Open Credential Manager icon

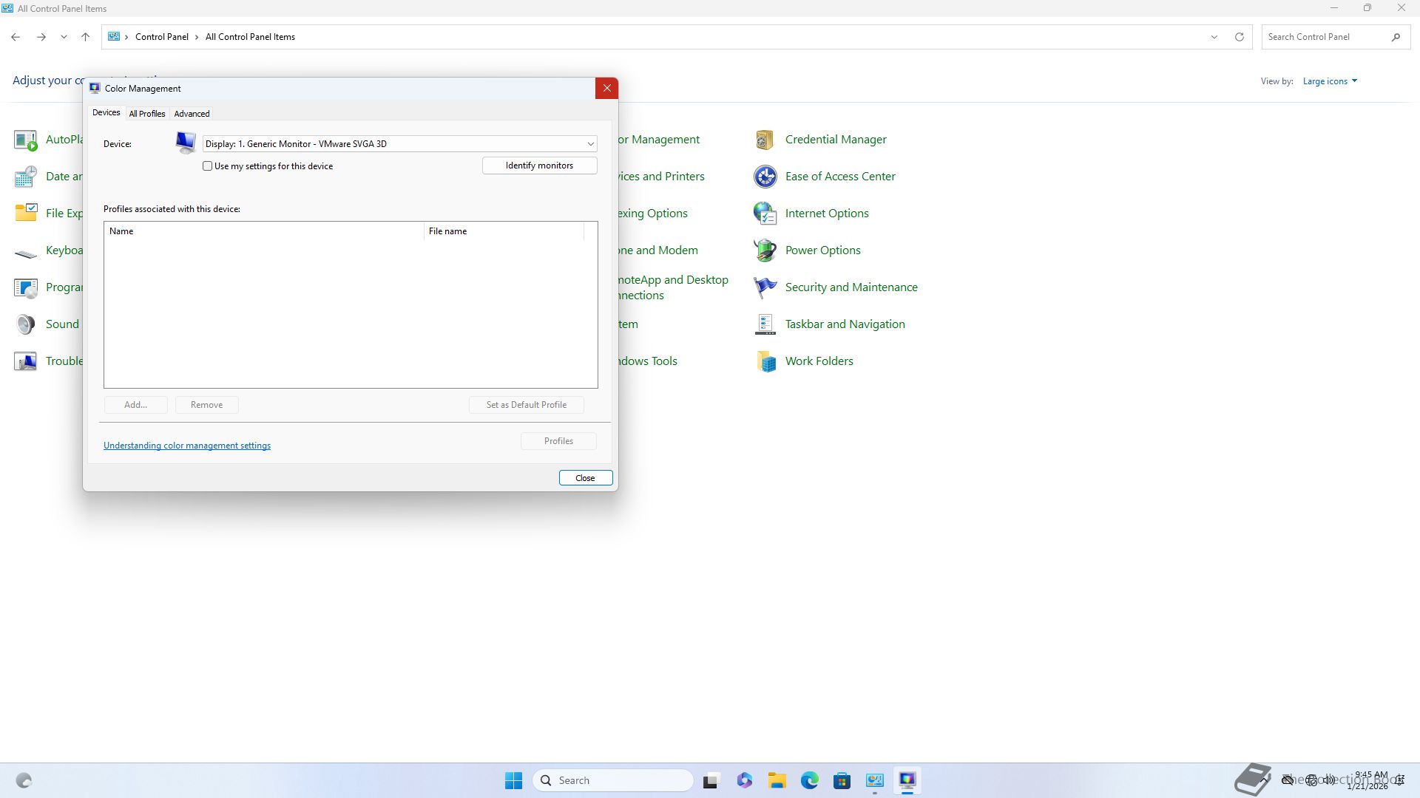click(765, 140)
